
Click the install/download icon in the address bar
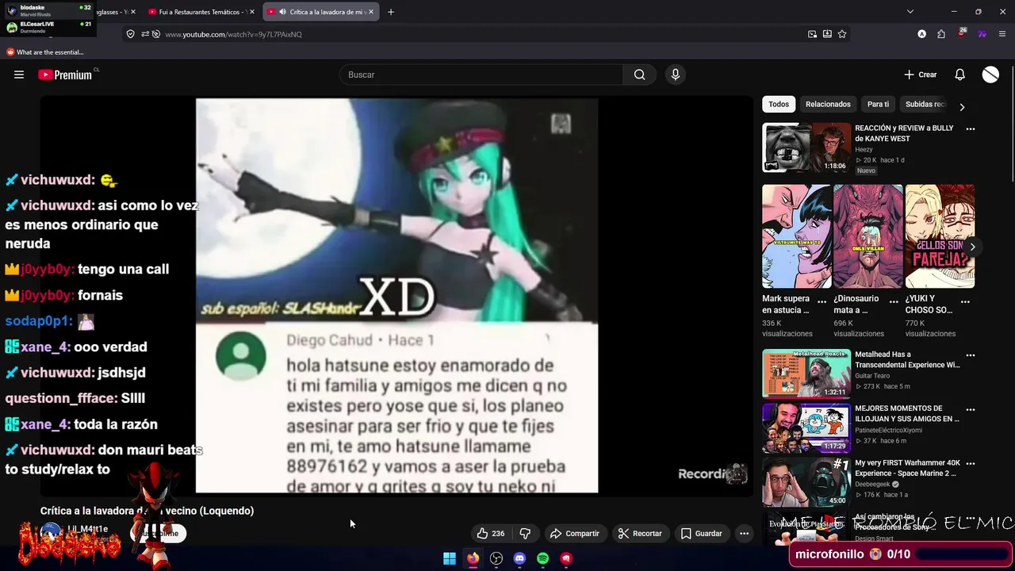pyautogui.click(x=827, y=34)
